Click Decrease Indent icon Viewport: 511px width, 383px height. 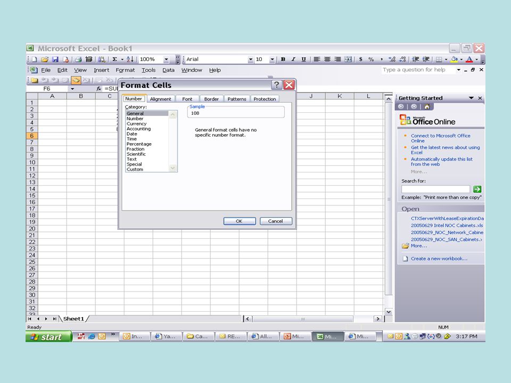coord(416,59)
